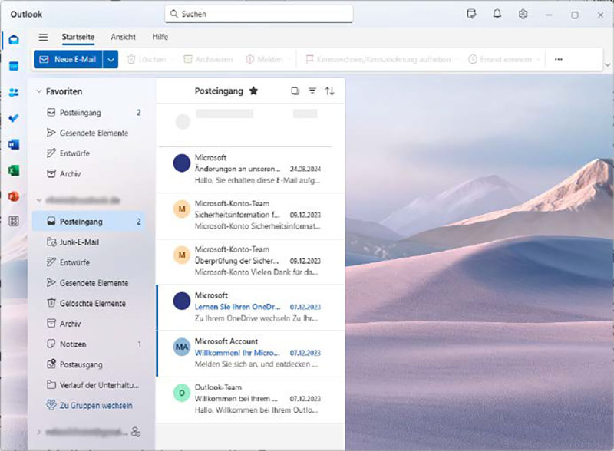Open the People contacts icon
This screenshot has height=451, width=614.
click(x=14, y=92)
